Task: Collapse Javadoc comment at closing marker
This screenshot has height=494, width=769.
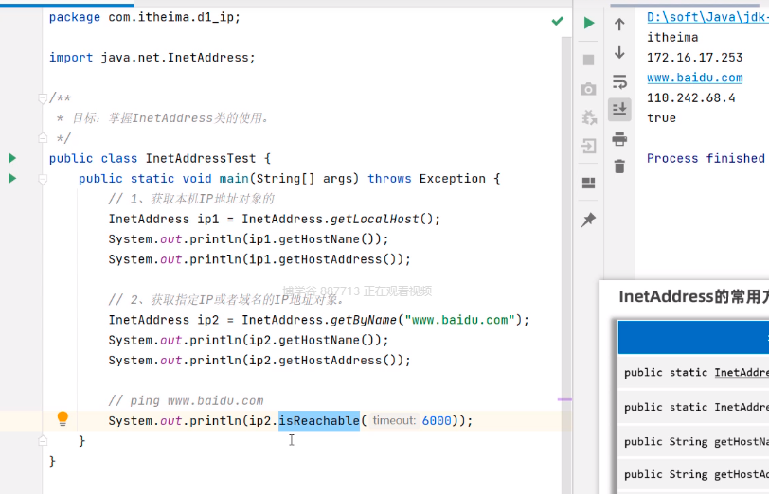Action: 43,138
